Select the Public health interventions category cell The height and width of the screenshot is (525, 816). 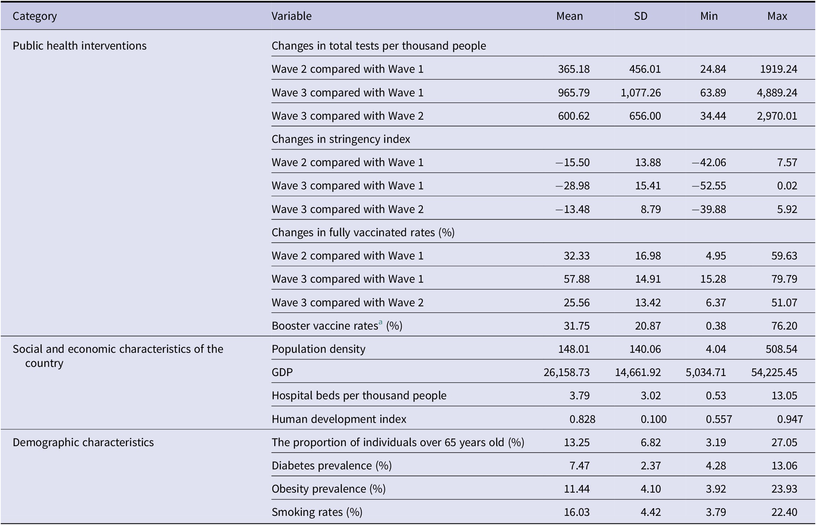80,46
